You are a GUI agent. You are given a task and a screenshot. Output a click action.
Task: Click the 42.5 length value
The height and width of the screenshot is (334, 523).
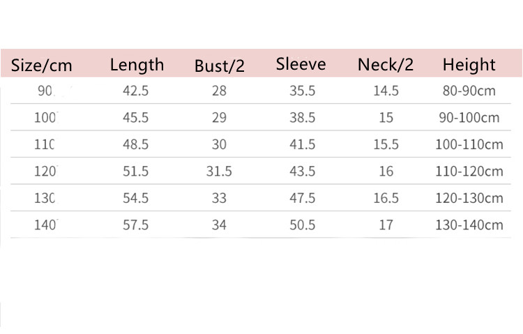(136, 91)
